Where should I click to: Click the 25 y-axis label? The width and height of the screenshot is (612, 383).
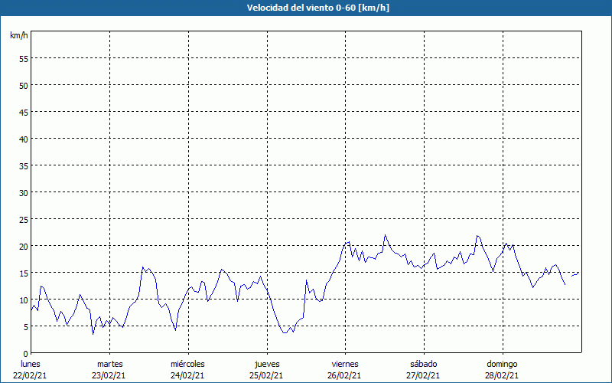pos(24,220)
